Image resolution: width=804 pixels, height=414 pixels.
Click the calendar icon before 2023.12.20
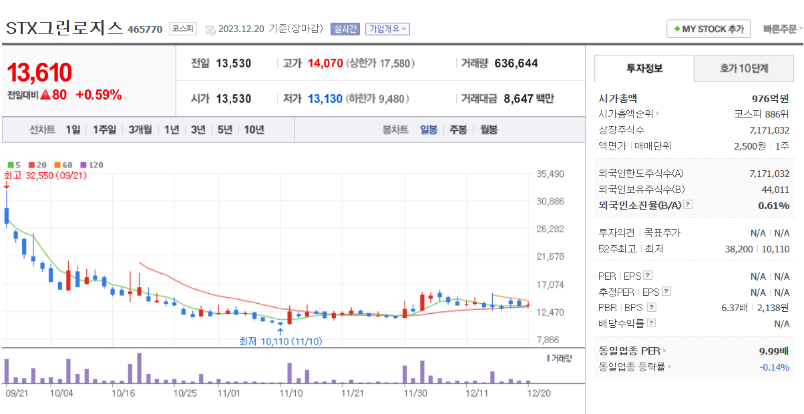pyautogui.click(x=210, y=29)
